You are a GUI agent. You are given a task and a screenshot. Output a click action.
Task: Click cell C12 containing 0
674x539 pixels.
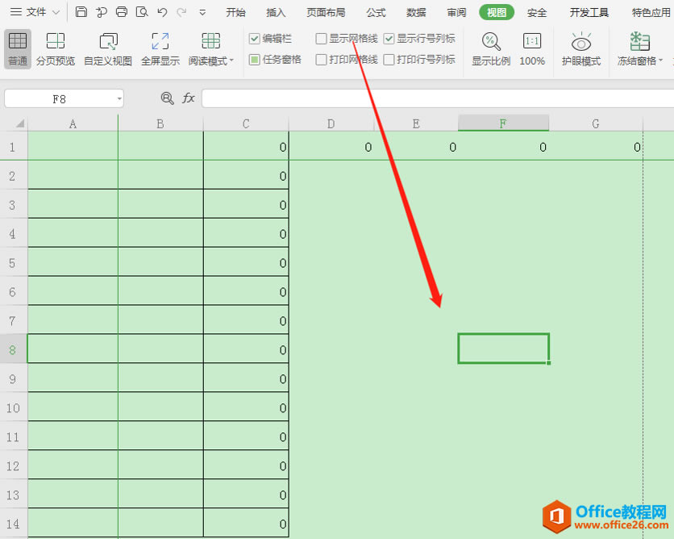click(x=247, y=465)
